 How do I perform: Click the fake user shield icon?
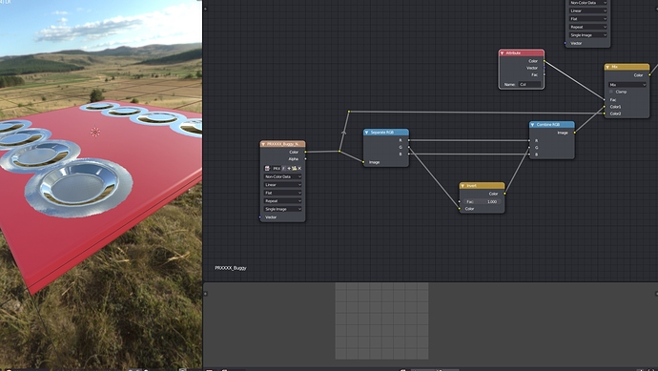(283, 168)
